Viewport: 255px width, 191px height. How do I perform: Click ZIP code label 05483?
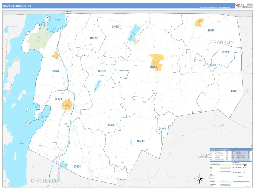click(102, 71)
